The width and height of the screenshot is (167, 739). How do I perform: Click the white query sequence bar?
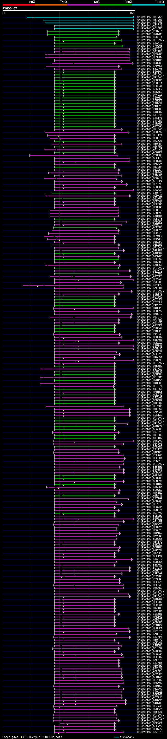[x=69, y=10]
